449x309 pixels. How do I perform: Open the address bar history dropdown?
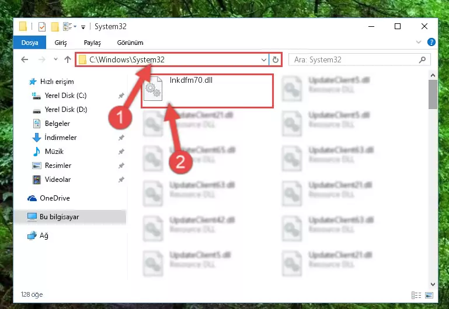coord(264,59)
